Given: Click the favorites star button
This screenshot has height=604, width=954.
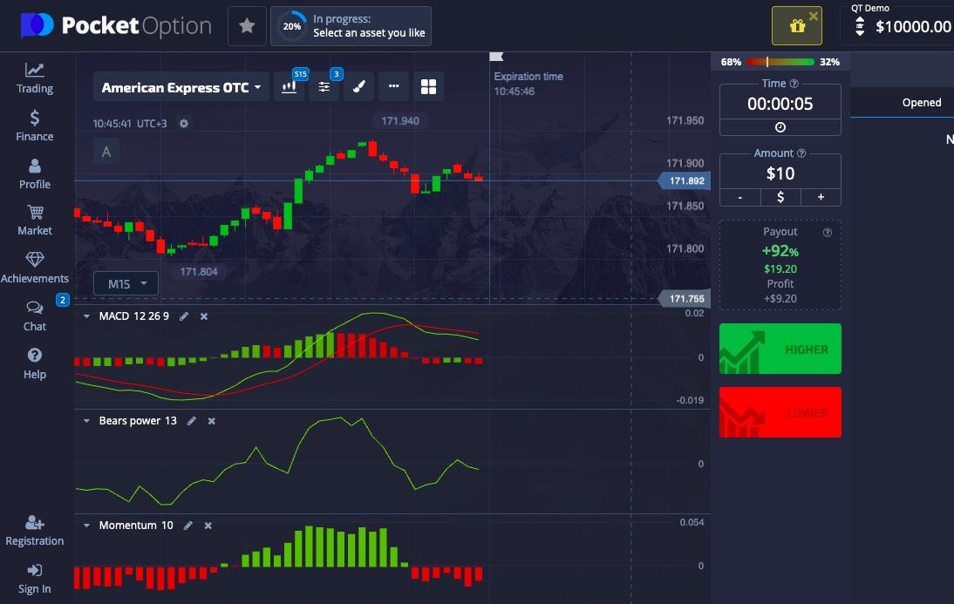Looking at the screenshot, I should tap(247, 26).
